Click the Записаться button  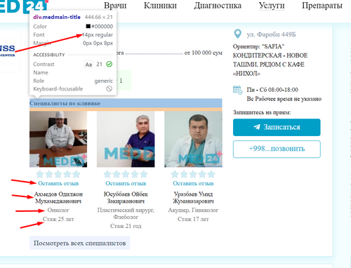tap(277, 127)
